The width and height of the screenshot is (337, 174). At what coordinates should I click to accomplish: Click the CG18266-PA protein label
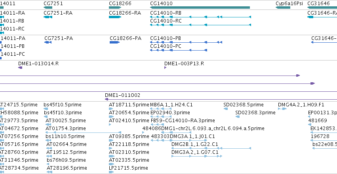(126, 38)
